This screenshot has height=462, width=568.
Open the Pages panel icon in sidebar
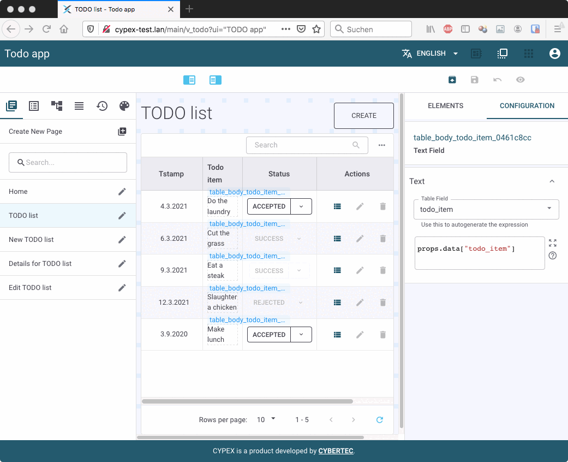click(11, 106)
